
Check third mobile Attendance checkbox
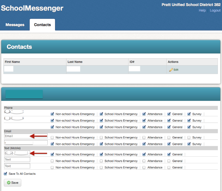(x=144, y=167)
